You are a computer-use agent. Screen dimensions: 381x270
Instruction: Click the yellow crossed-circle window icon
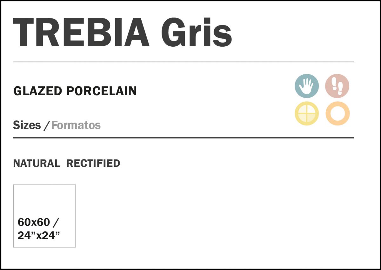tap(306, 113)
